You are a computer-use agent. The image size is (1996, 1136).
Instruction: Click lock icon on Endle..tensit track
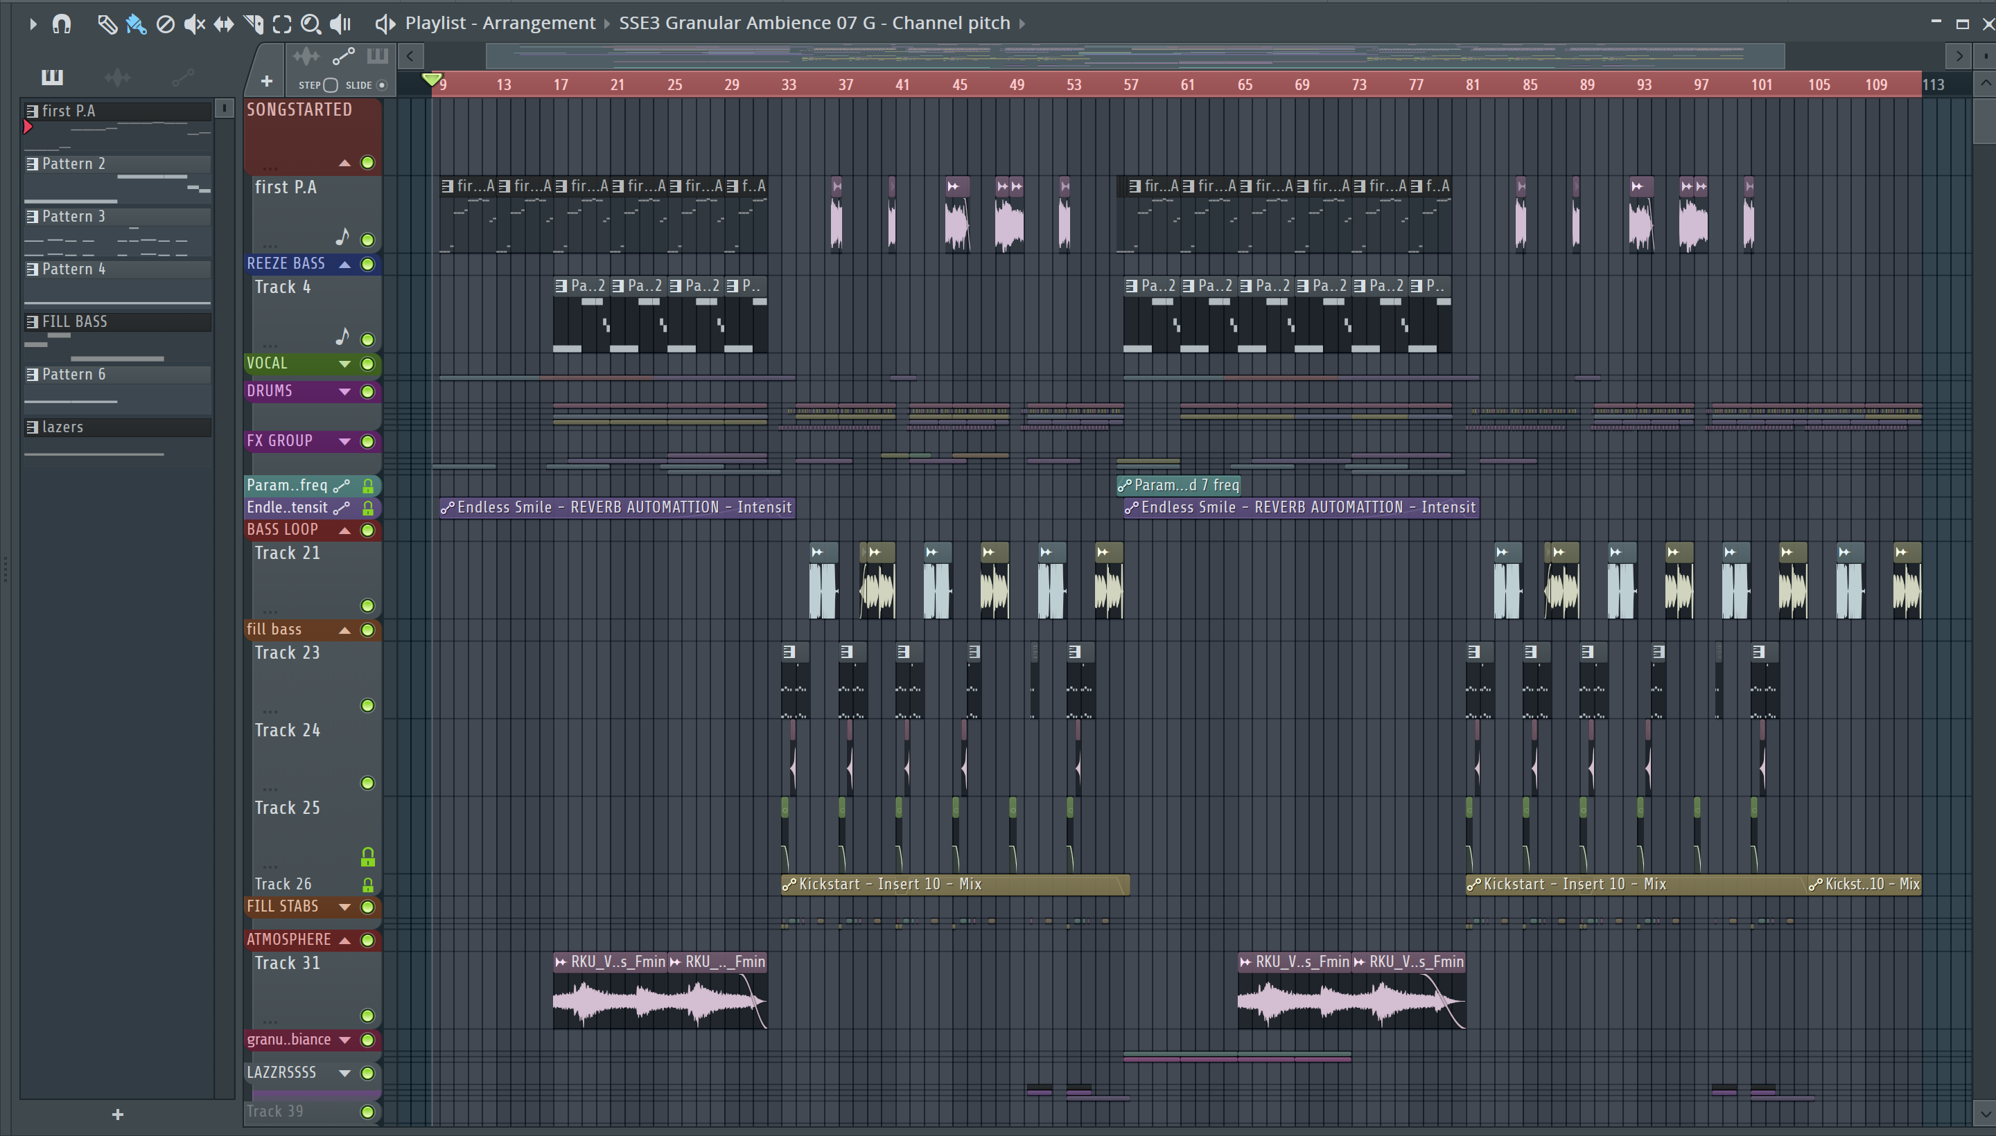tap(367, 507)
